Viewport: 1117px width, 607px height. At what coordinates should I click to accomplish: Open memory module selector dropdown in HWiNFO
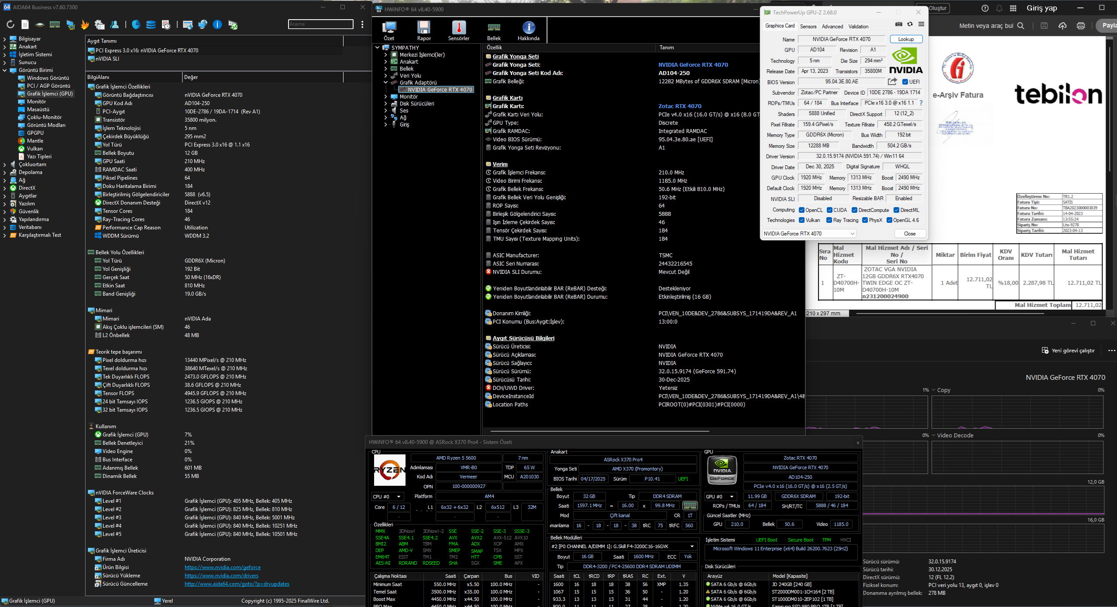[692, 546]
